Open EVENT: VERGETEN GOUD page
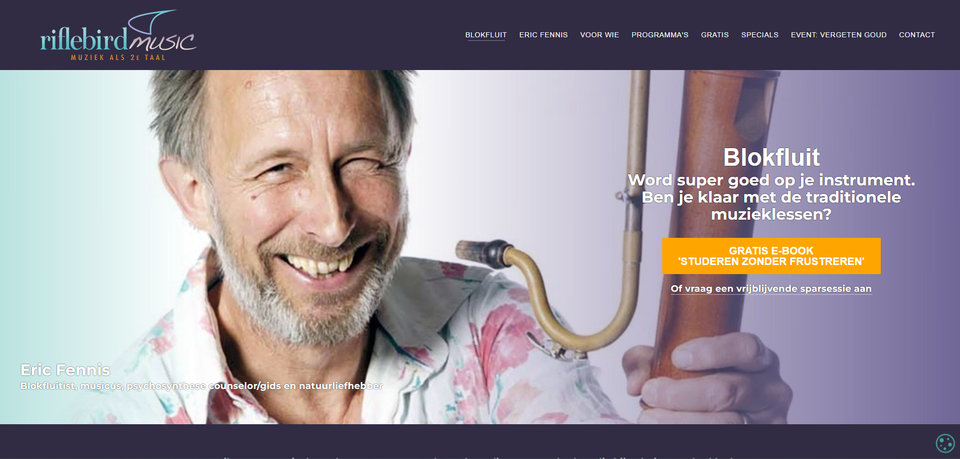Viewport: 960px width, 459px height. [838, 35]
